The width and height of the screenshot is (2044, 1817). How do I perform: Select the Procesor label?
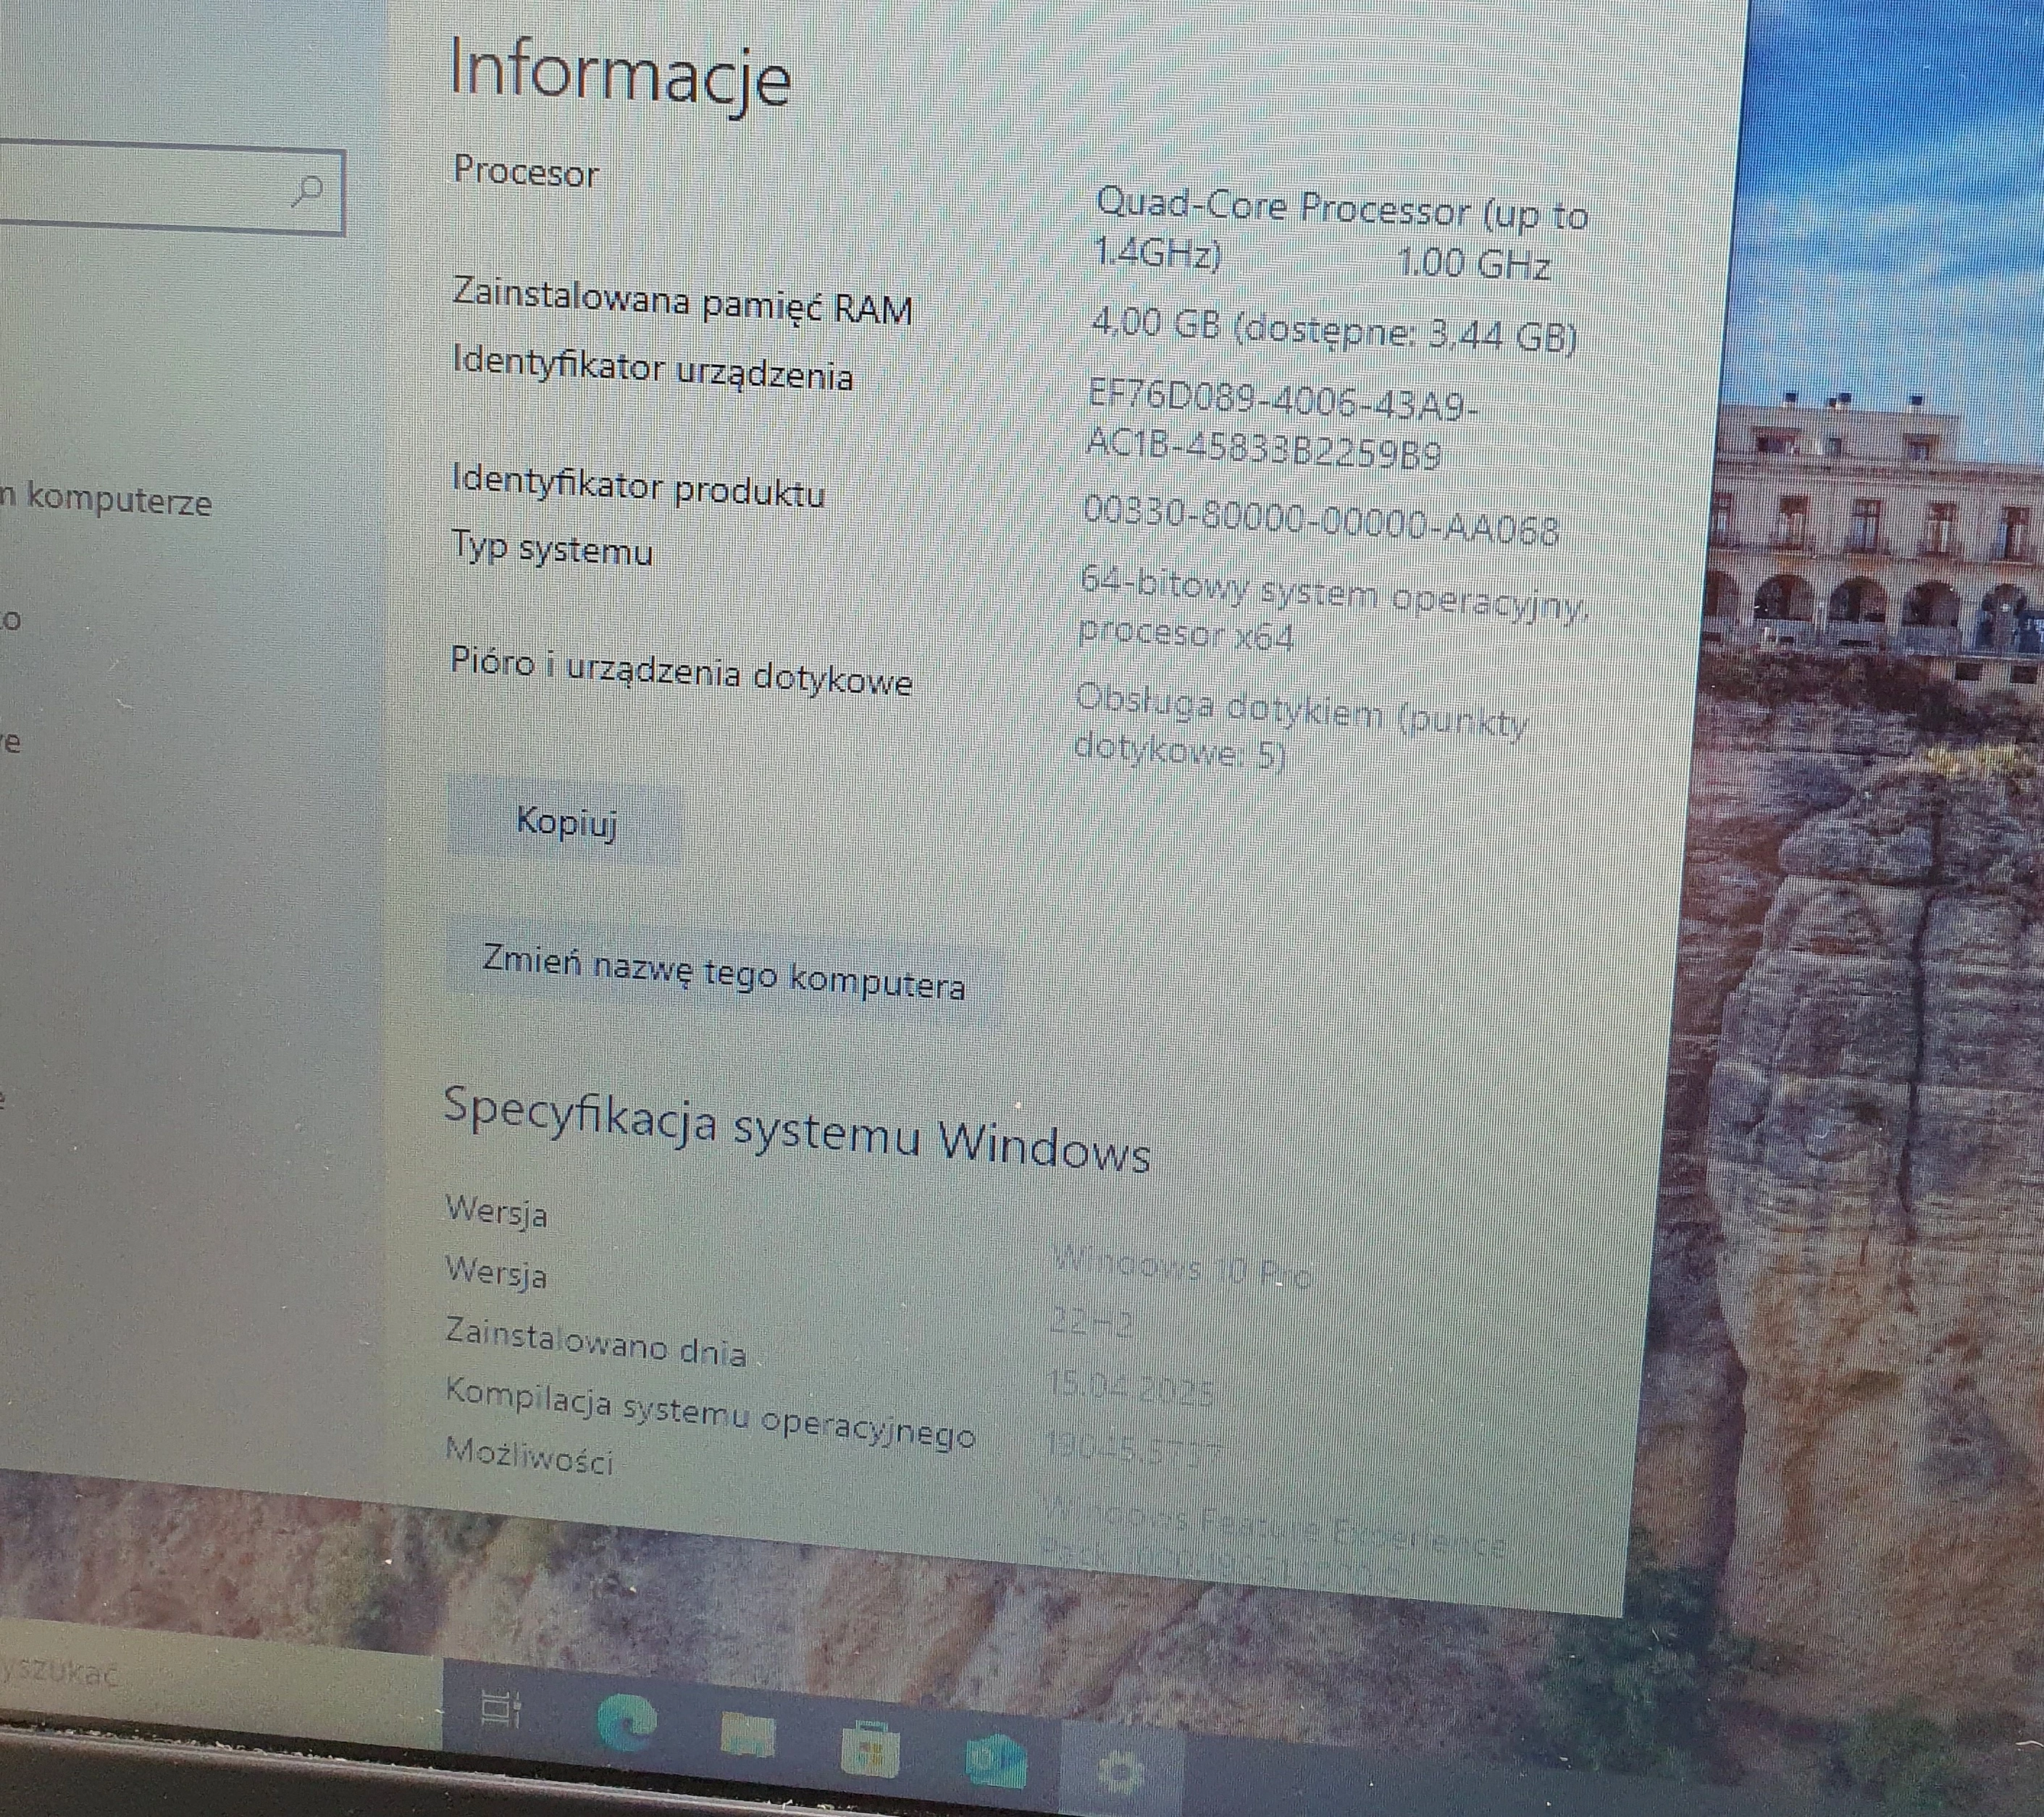[x=526, y=172]
